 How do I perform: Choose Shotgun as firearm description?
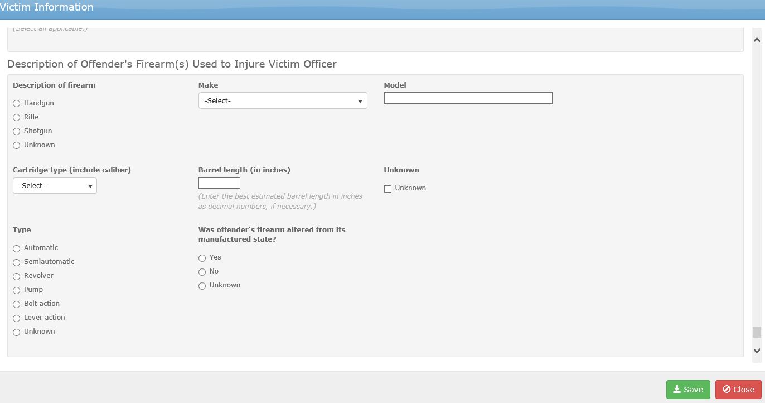point(17,131)
